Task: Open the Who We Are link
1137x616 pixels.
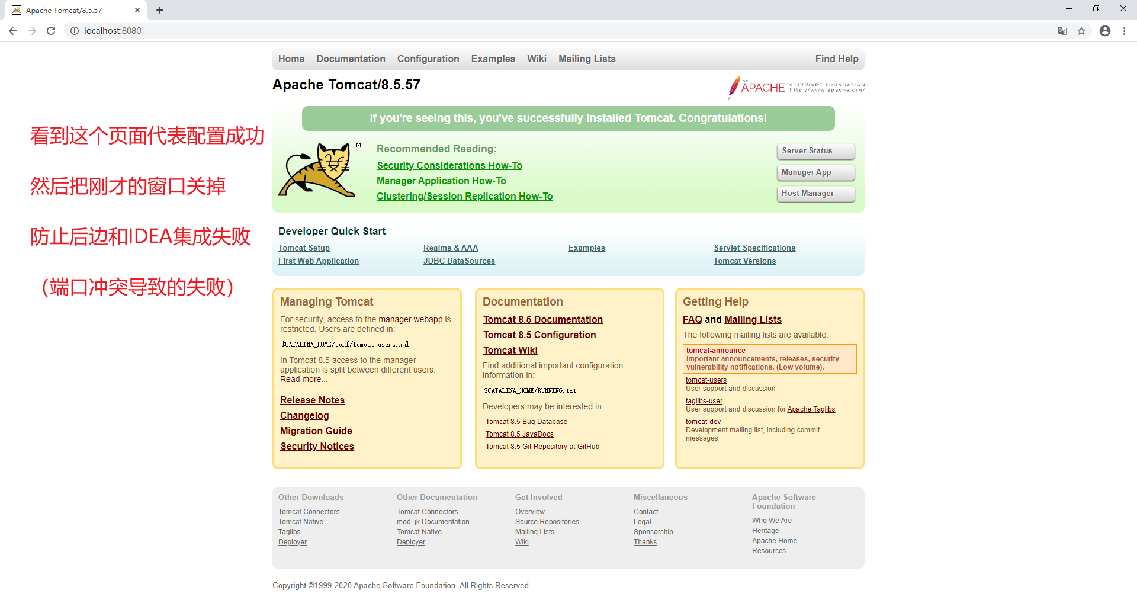Action: pos(772,521)
